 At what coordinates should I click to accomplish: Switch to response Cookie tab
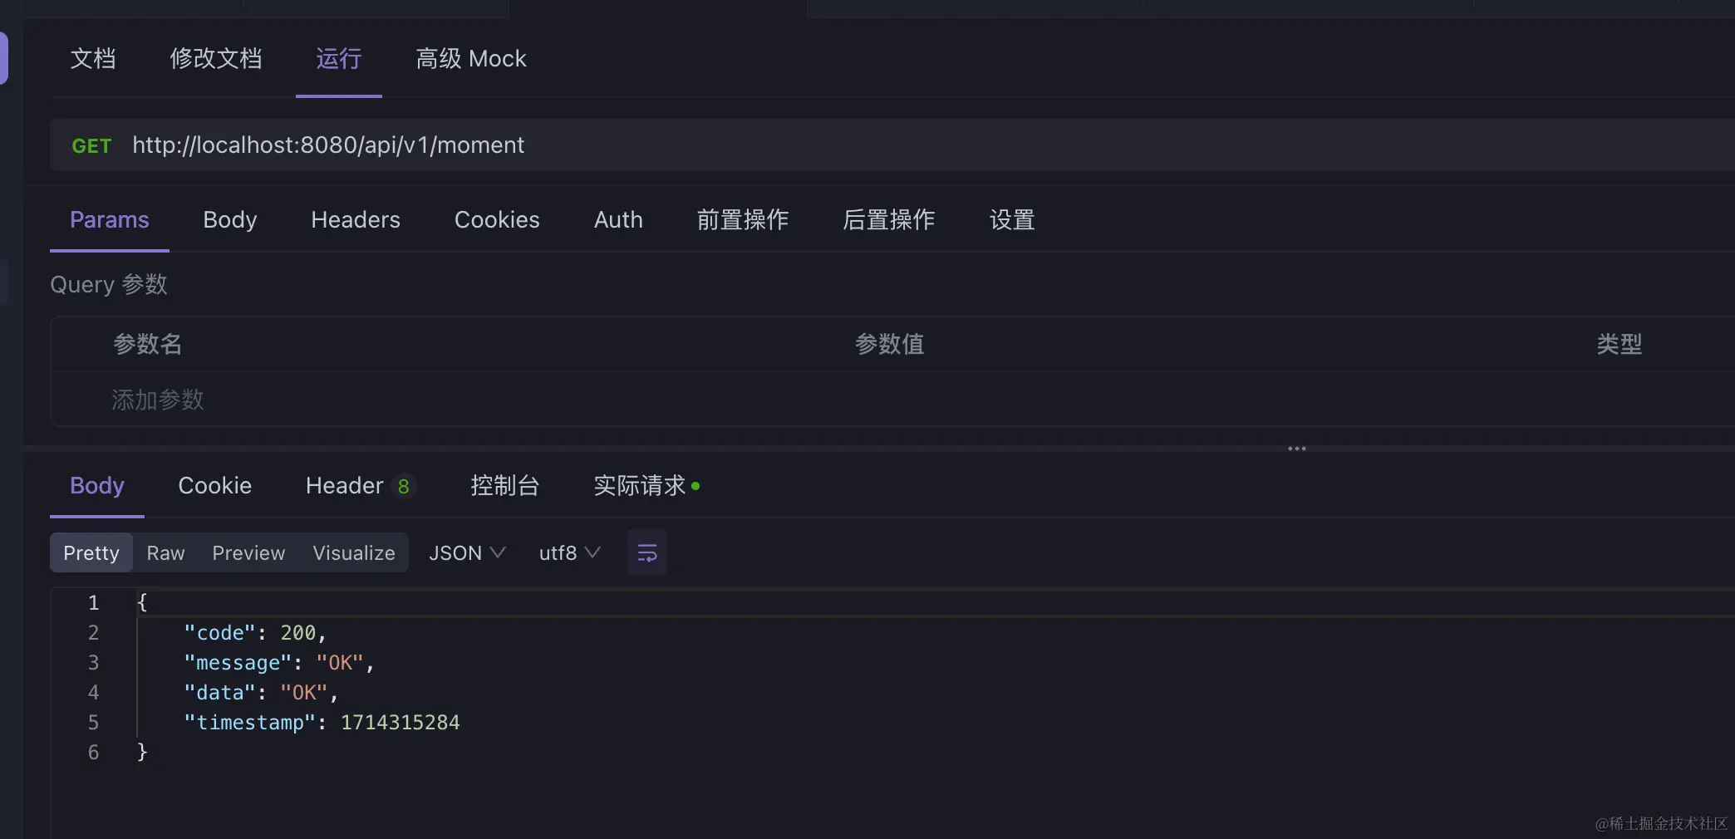pos(215,486)
